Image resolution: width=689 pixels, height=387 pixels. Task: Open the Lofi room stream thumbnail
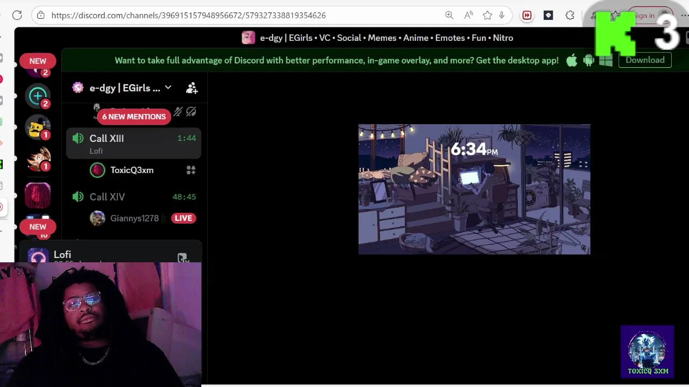coord(474,189)
